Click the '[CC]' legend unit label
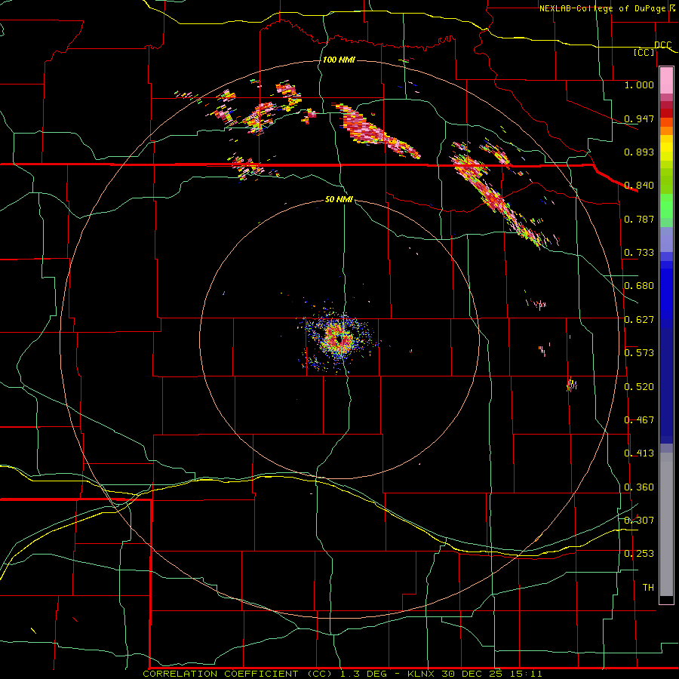Image resolution: width=679 pixels, height=679 pixels. point(644,52)
